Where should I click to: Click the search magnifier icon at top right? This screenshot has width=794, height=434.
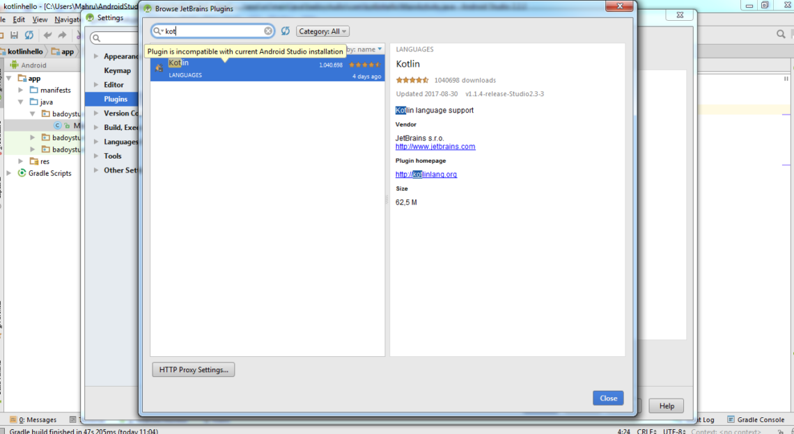(x=781, y=34)
